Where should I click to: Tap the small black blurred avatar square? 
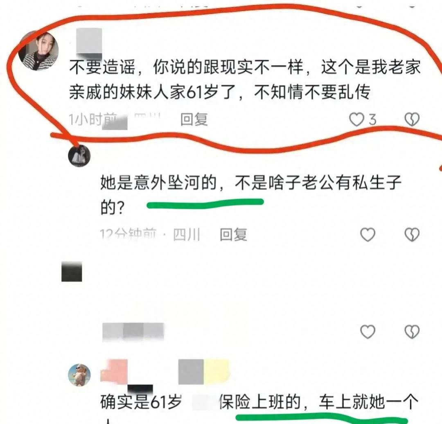tap(72, 271)
